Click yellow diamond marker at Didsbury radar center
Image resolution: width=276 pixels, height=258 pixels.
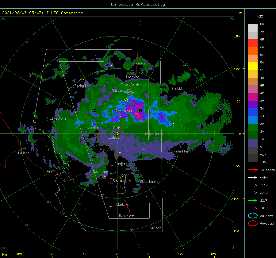tap(117, 133)
